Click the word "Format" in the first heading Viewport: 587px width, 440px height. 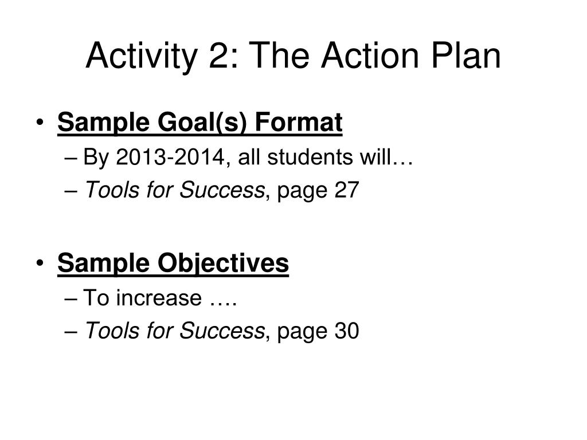pos(298,123)
